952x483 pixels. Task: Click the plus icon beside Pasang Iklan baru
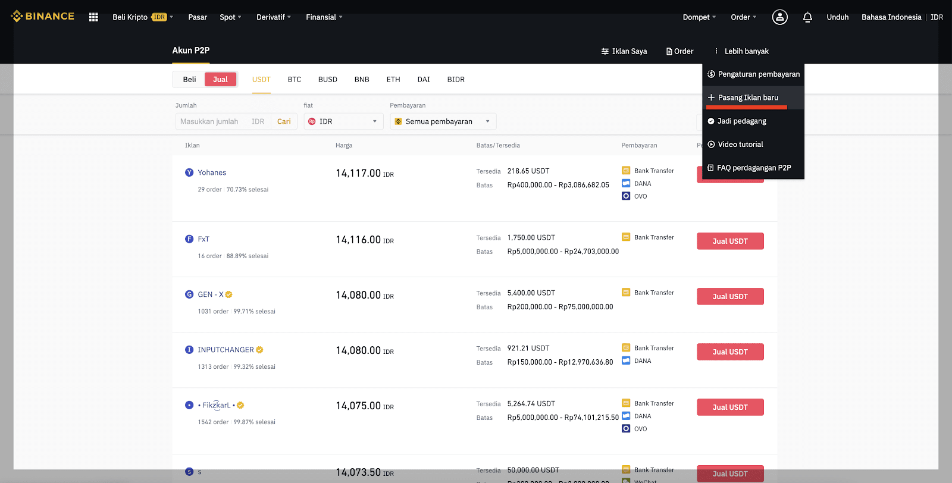pyautogui.click(x=711, y=98)
